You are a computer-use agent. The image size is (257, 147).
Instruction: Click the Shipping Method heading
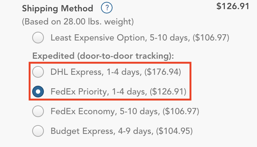pyautogui.click(x=57, y=8)
